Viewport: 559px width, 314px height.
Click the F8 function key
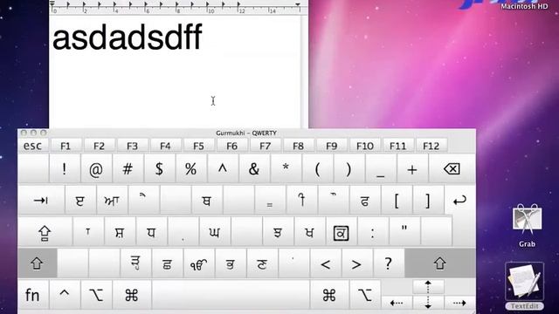[299, 146]
